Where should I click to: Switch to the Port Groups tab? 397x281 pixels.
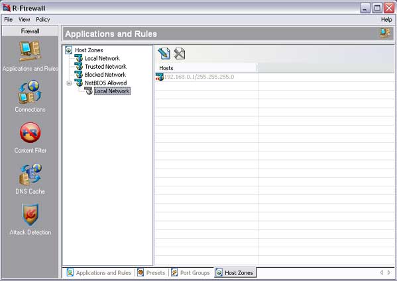190,272
